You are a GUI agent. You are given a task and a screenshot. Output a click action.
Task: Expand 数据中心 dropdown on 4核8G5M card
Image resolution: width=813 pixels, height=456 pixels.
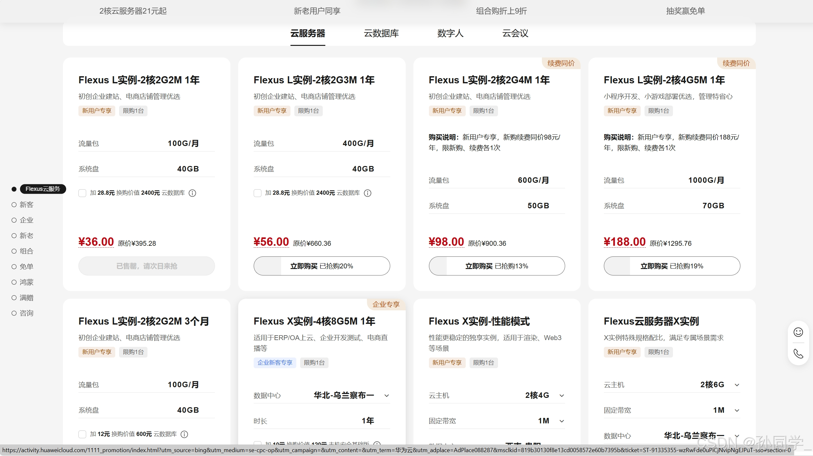click(386, 396)
